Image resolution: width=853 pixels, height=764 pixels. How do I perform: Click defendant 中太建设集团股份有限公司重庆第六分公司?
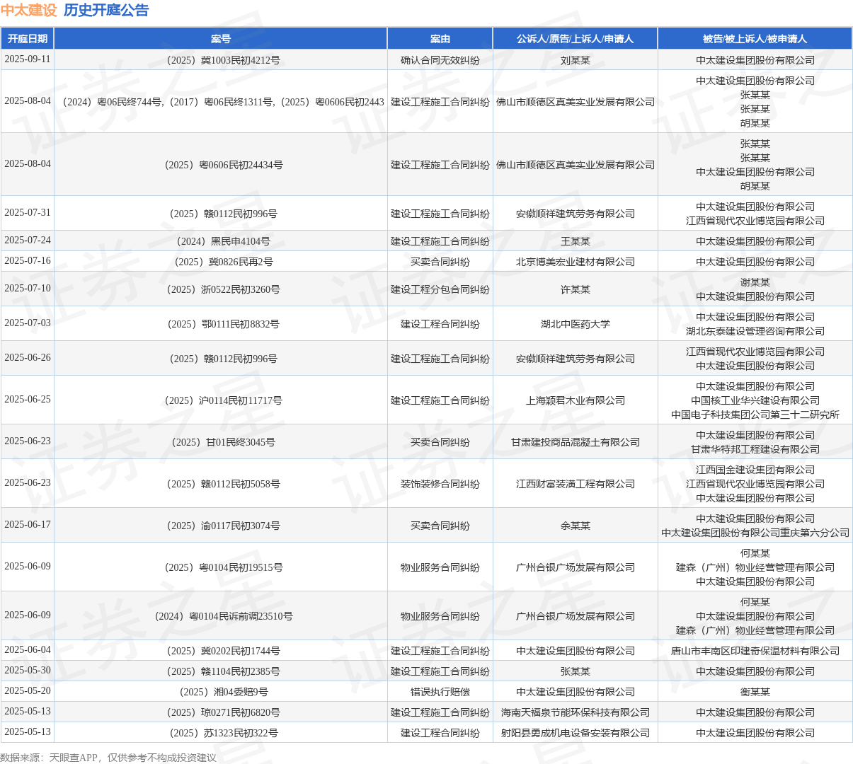(755, 533)
